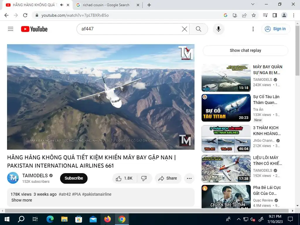The width and height of the screenshot is (300, 225).
Task: Click the video player
Action: pos(101,97)
